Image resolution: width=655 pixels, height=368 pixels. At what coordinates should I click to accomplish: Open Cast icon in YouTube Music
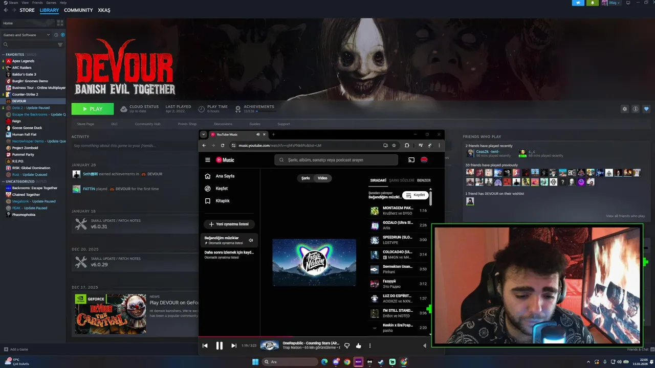tap(411, 160)
